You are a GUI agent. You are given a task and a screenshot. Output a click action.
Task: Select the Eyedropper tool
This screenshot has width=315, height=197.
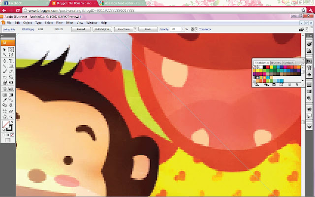tap(4, 99)
